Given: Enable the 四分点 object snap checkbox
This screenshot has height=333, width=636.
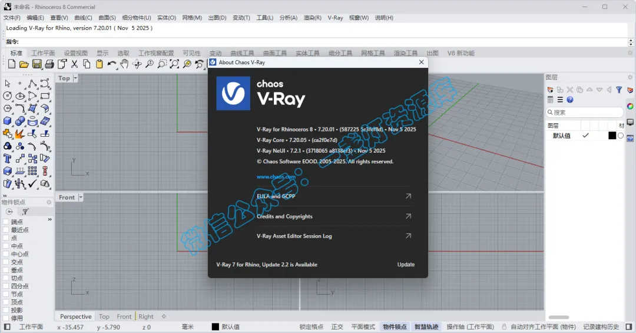Looking at the screenshot, I should pyautogui.click(x=6, y=286).
